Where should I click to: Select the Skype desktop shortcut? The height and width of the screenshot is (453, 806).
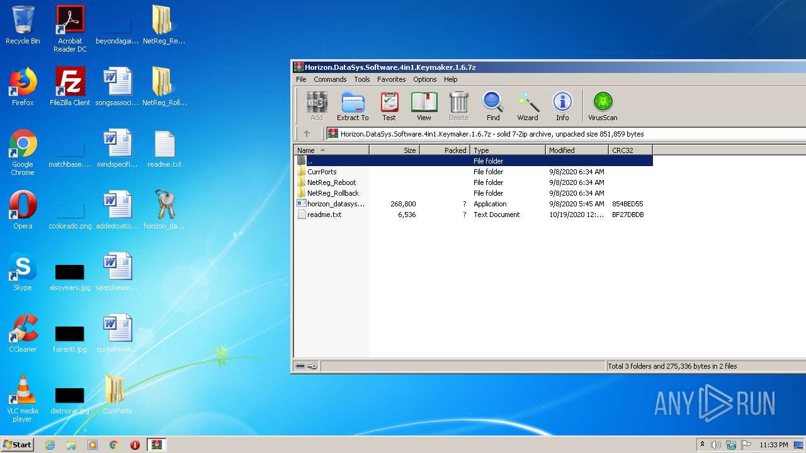[x=23, y=272]
